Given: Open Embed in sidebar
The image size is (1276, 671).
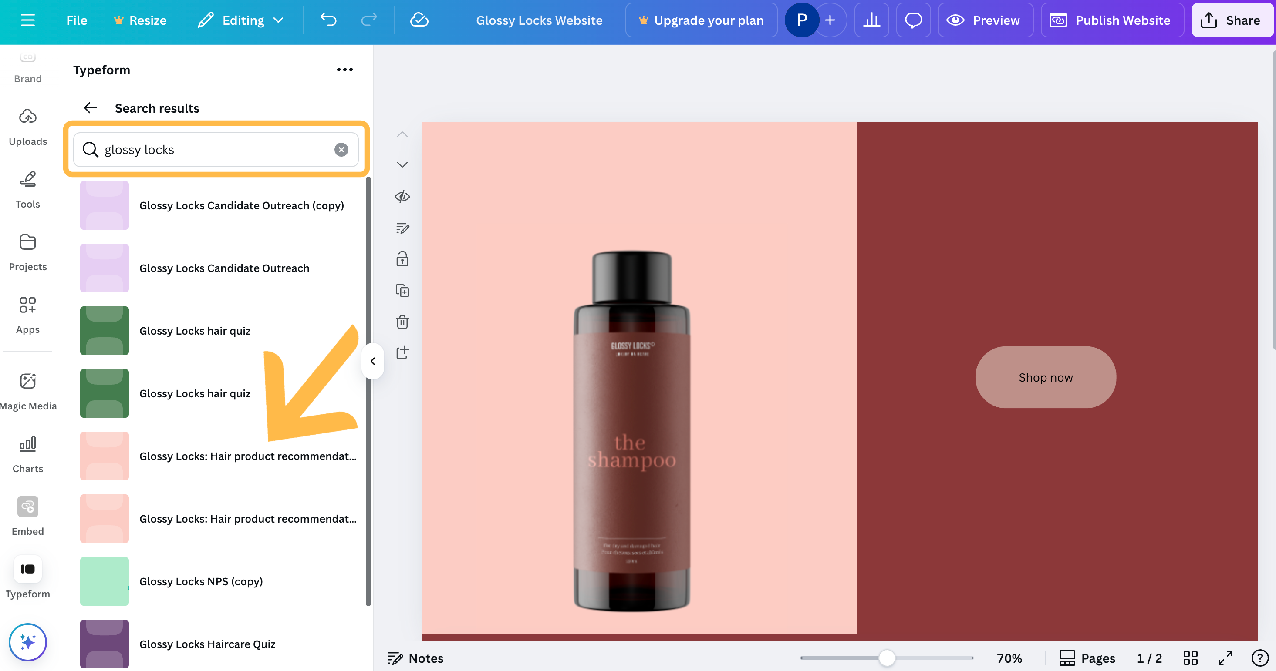Looking at the screenshot, I should 28,517.
